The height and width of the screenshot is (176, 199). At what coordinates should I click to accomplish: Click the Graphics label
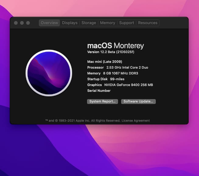pyautogui.click(x=95, y=85)
